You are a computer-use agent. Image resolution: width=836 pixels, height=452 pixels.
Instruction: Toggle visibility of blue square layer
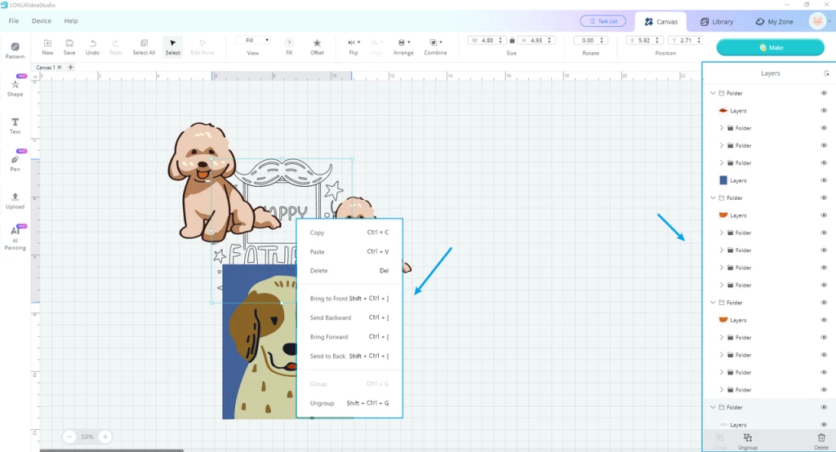824,180
